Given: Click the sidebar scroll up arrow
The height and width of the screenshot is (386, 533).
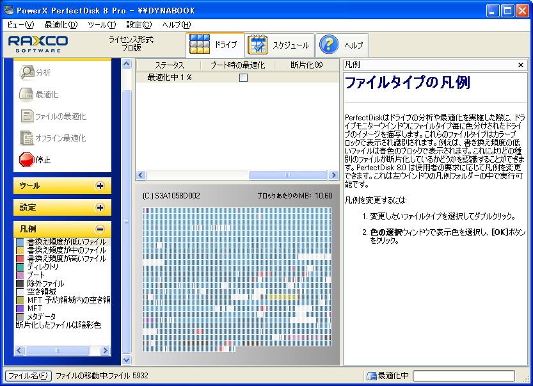Looking at the screenshot, I should coord(126,63).
